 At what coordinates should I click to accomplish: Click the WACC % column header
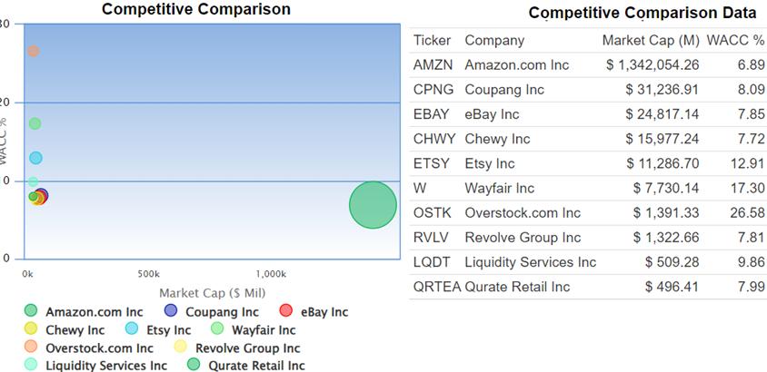tap(735, 40)
